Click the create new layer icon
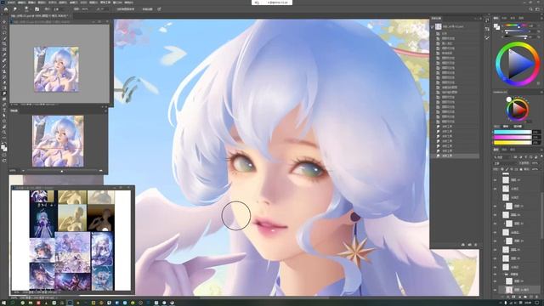 point(530,297)
